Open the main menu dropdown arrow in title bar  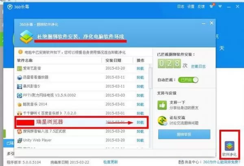click(220, 6)
